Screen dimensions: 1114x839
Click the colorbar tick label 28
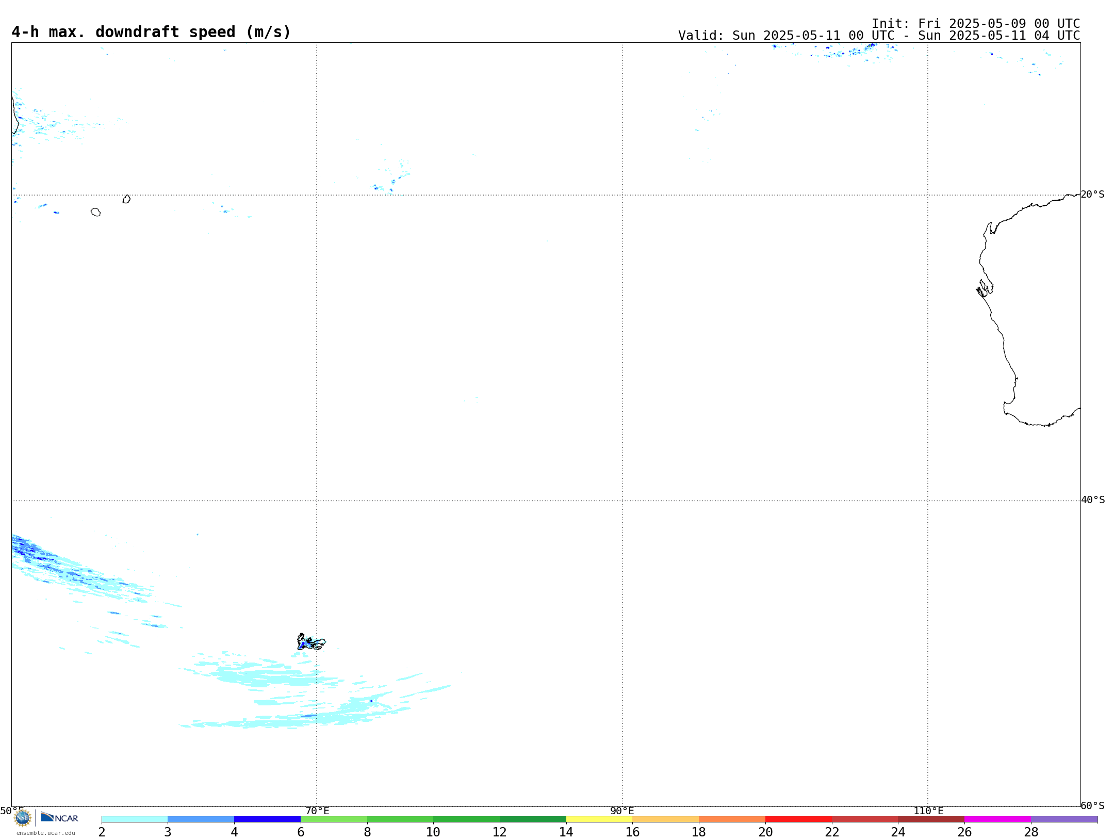[1031, 832]
